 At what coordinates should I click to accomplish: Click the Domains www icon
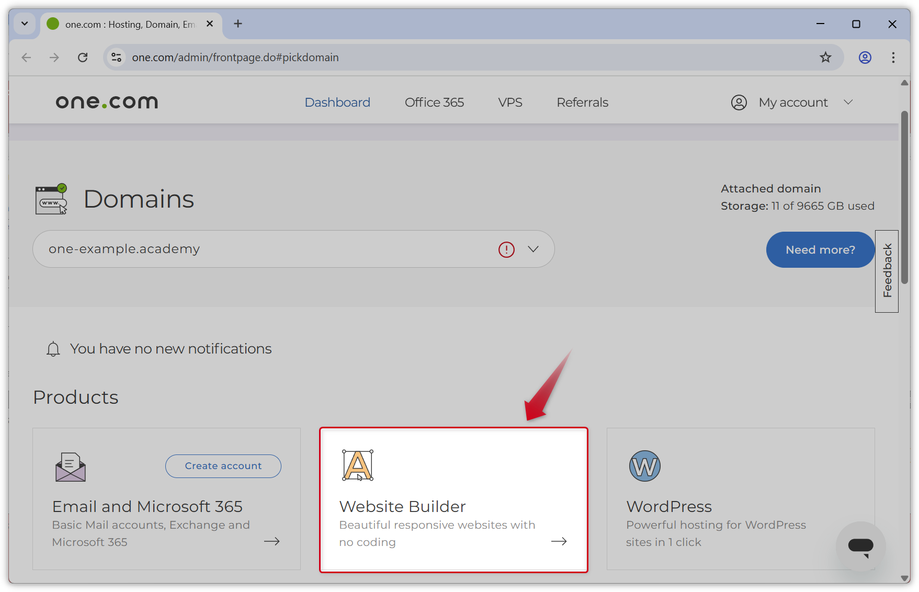point(50,199)
